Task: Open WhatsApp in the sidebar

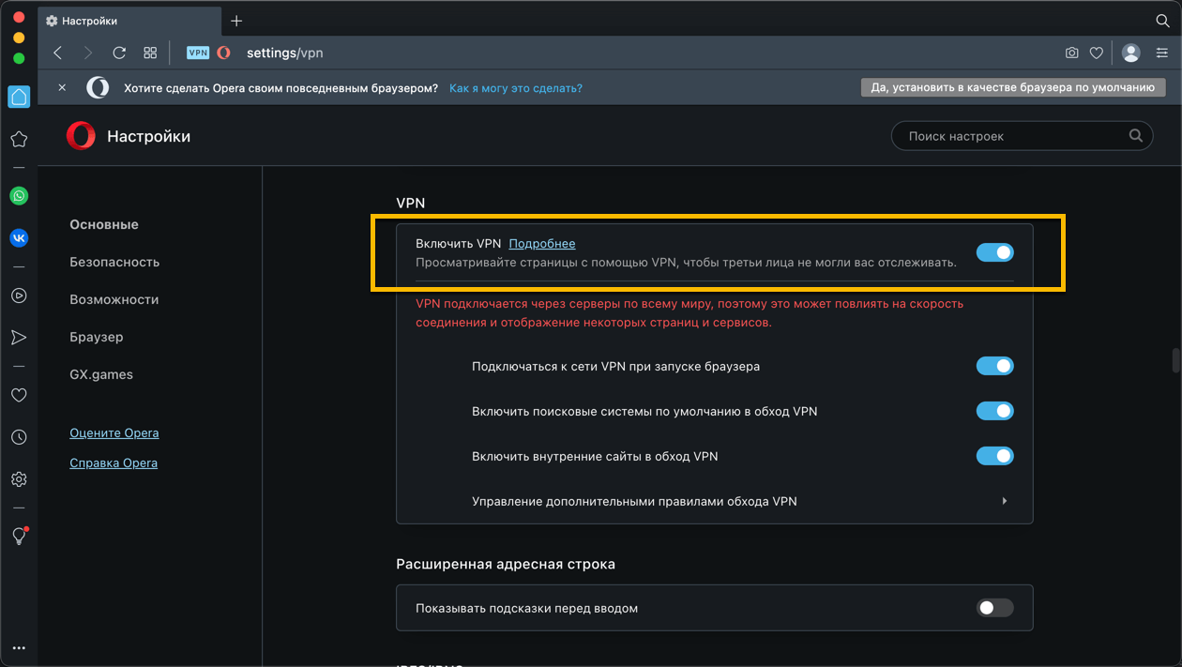Action: point(19,196)
